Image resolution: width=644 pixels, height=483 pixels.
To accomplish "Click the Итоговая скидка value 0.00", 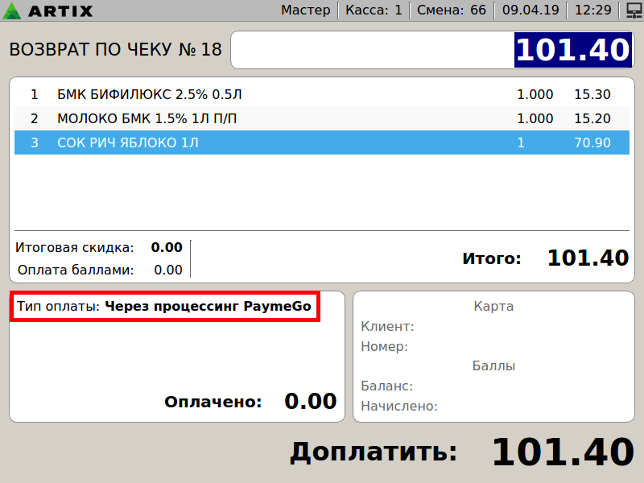I will pos(167,247).
